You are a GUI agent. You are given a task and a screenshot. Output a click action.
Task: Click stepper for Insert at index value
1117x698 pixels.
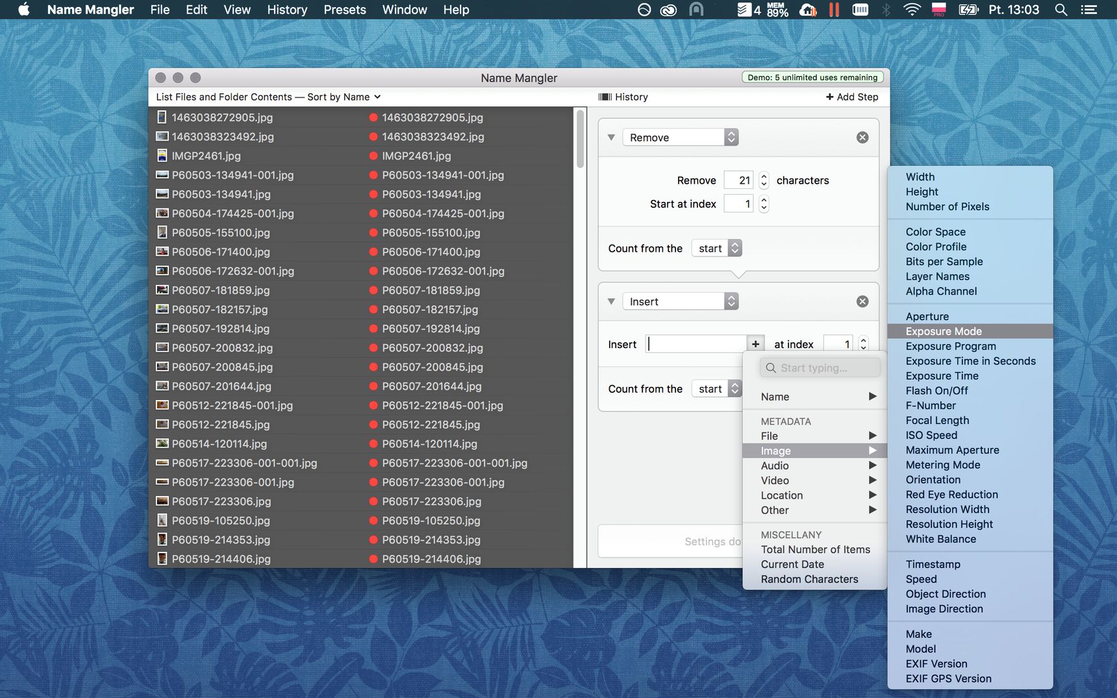click(863, 344)
